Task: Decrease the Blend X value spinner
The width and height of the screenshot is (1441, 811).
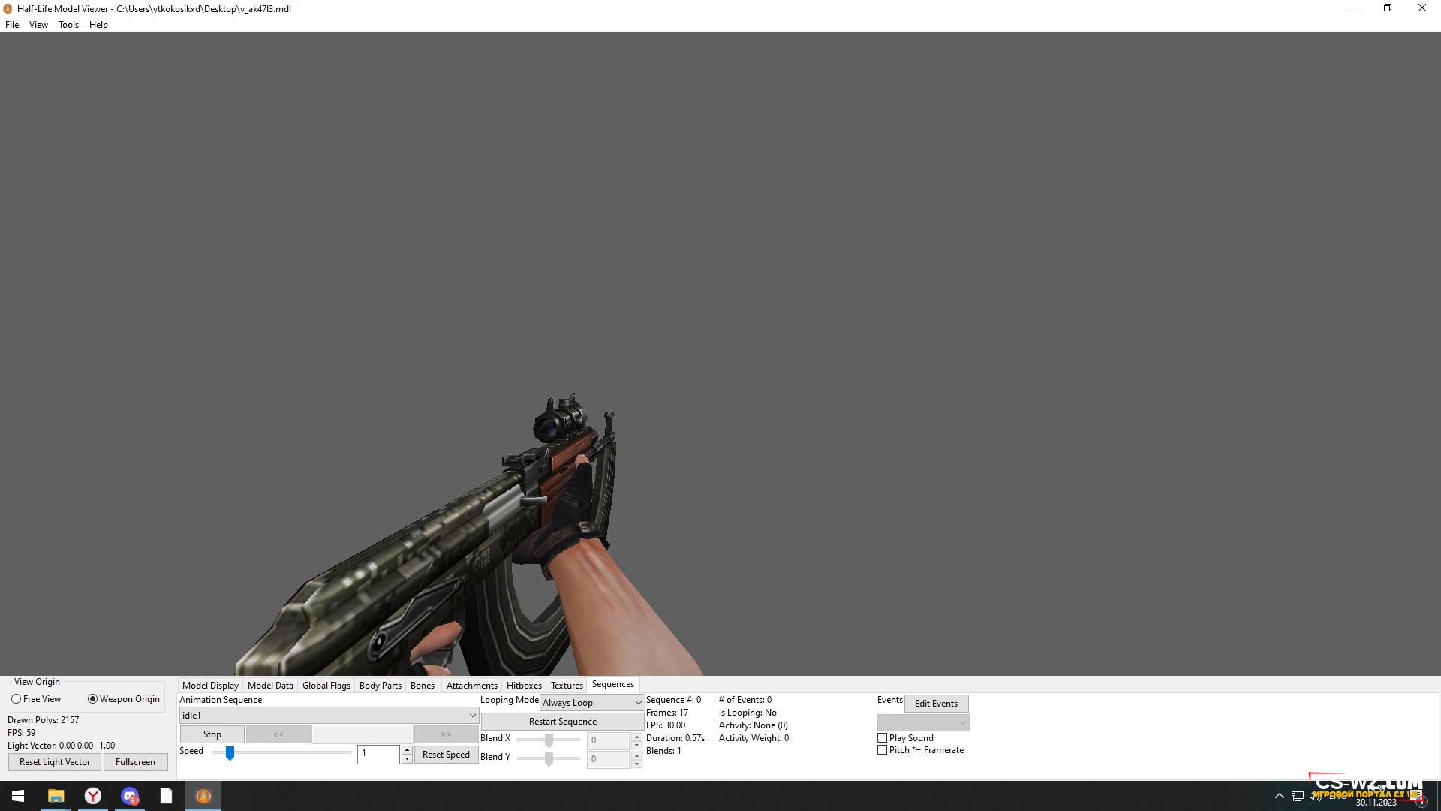Action: (x=636, y=746)
